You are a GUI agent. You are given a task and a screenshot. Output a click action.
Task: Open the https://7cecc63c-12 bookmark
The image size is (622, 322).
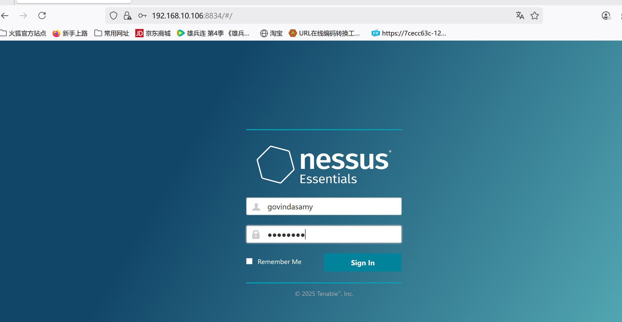(409, 33)
